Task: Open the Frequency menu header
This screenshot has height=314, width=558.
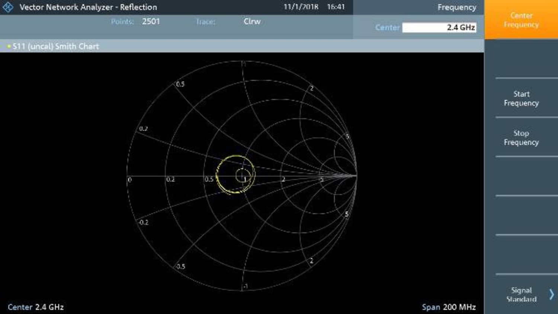Action: (x=456, y=7)
